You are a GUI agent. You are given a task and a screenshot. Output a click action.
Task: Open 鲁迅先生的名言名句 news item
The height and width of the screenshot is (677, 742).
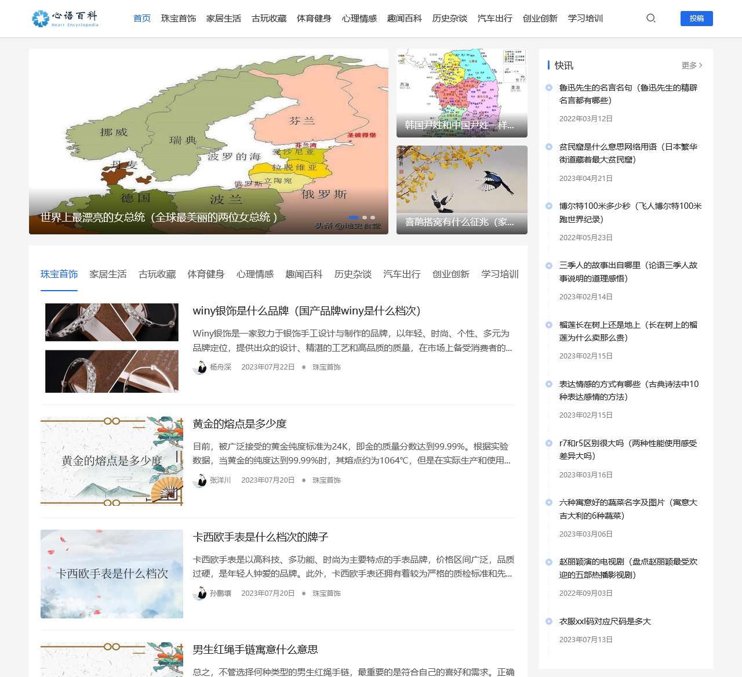(x=628, y=94)
